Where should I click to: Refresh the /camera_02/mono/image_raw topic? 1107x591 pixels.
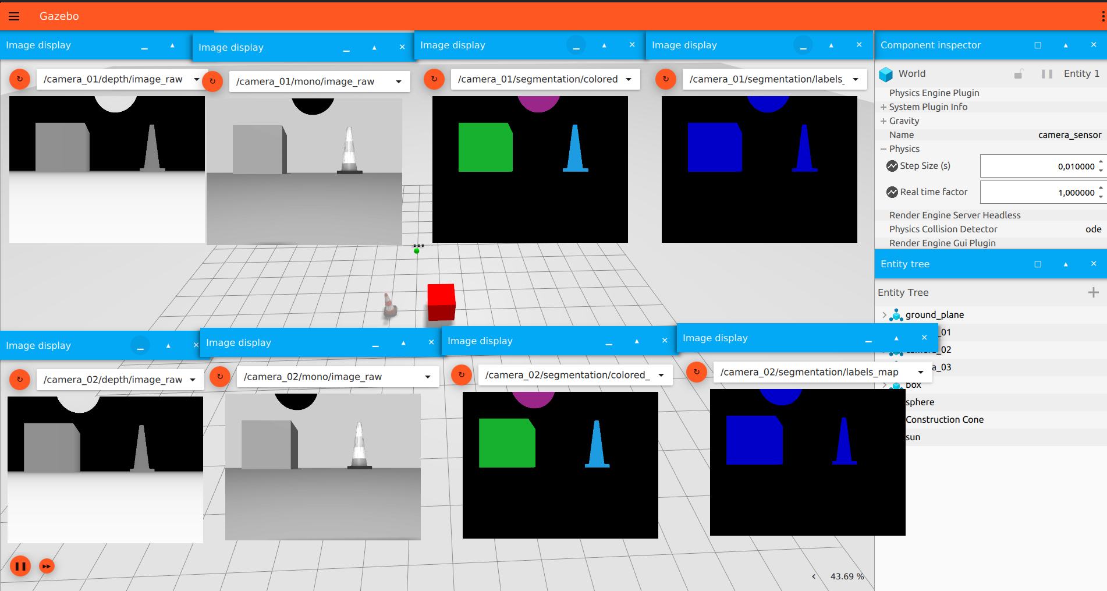[x=219, y=377]
